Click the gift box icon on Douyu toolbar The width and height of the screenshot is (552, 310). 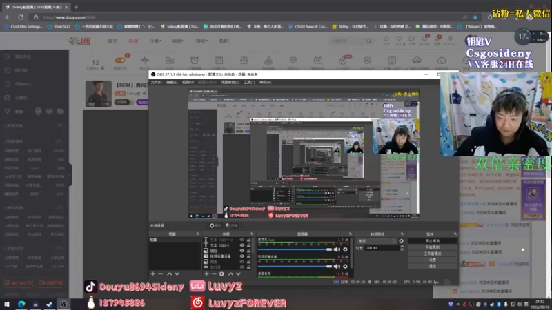tap(244, 61)
